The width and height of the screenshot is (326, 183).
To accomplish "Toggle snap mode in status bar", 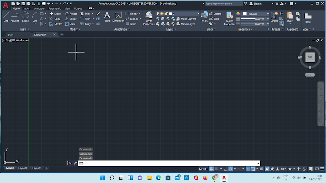I will [x=216, y=169].
